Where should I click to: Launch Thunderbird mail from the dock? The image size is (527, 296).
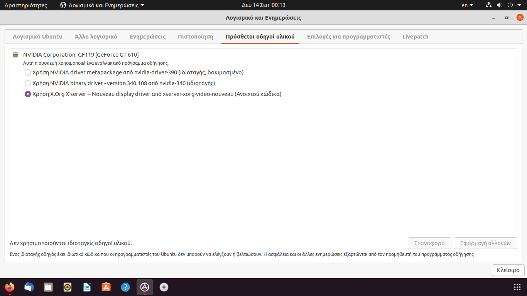point(29,287)
